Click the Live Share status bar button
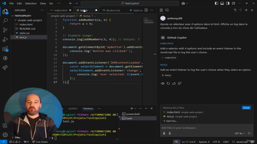 pos(40,142)
